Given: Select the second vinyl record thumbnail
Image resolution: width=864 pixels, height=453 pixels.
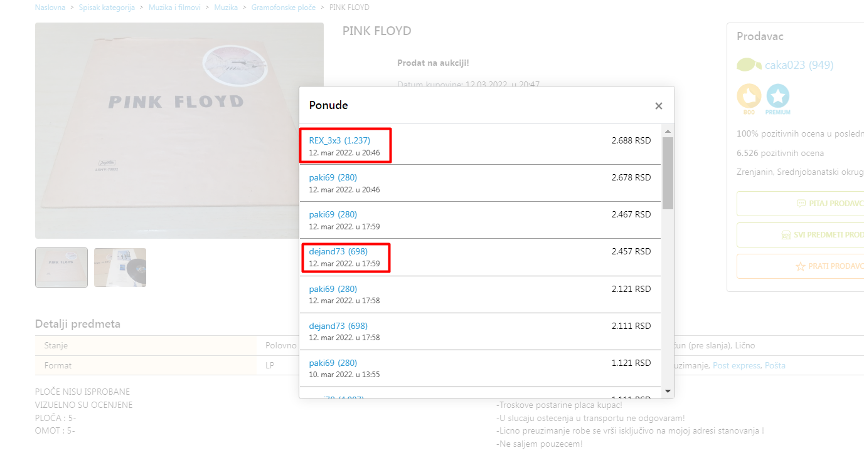Looking at the screenshot, I should [x=120, y=268].
